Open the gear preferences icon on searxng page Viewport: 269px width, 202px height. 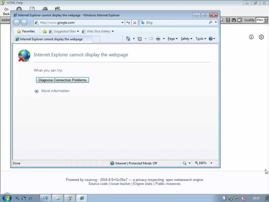pos(261,37)
